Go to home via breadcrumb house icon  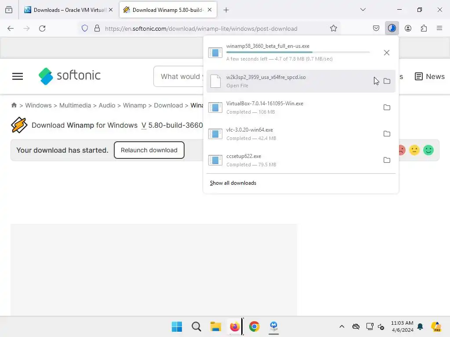(x=14, y=105)
